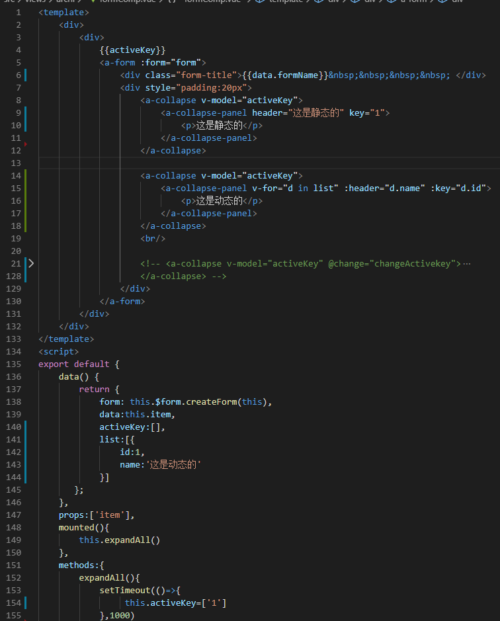
Task: Click key="1" attribute on line 9
Action: point(367,113)
